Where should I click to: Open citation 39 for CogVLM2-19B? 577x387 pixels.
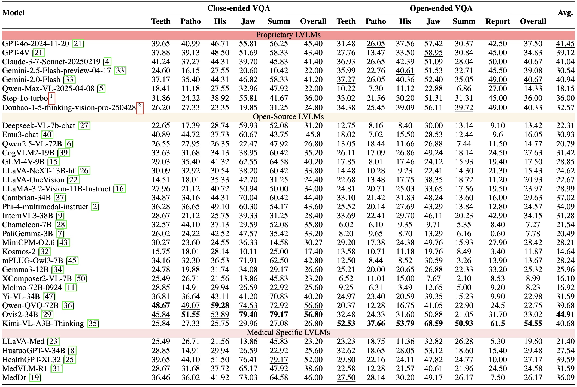[x=64, y=153]
